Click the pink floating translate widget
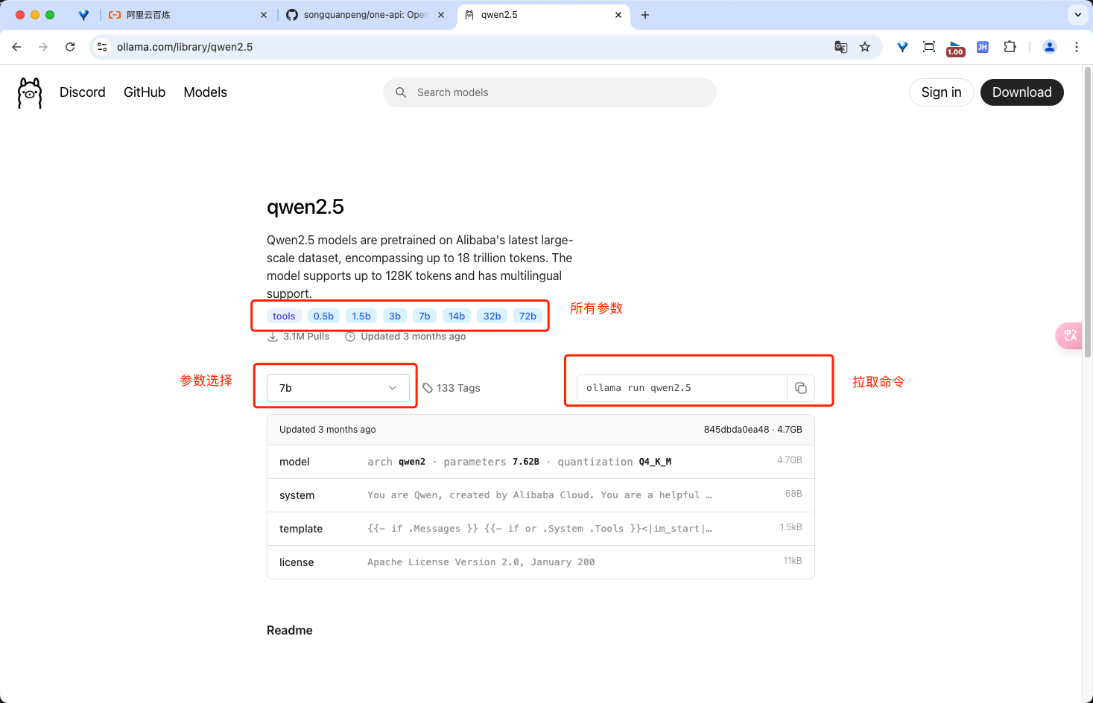The image size is (1093, 703). pos(1069,335)
